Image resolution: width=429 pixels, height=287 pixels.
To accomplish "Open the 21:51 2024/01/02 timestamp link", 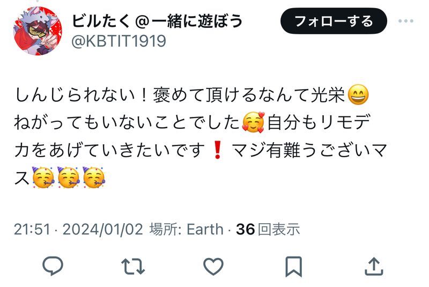I will pyautogui.click(x=78, y=229).
